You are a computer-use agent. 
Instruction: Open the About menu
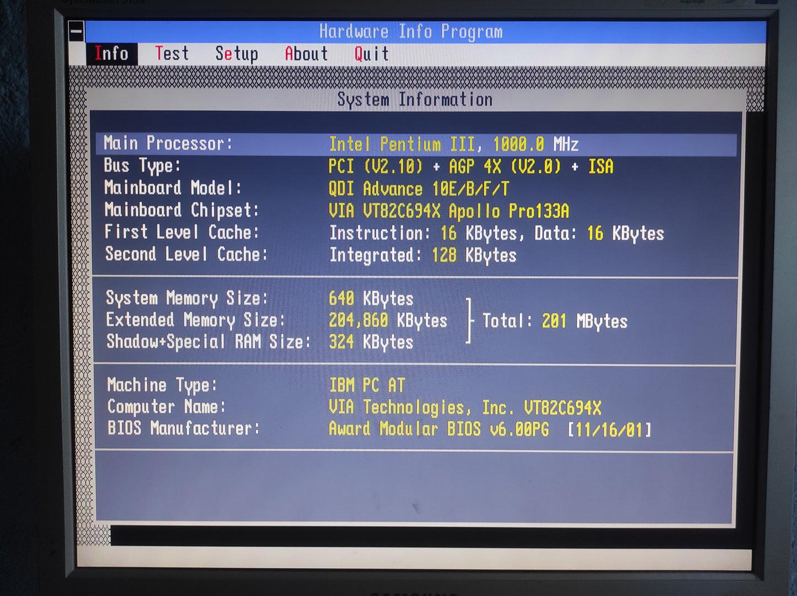coord(306,54)
